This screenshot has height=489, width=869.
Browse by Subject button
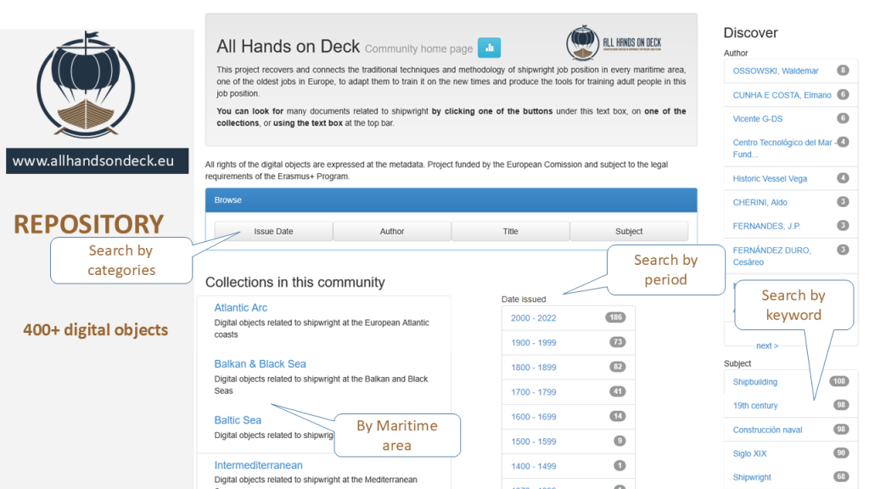tap(628, 231)
